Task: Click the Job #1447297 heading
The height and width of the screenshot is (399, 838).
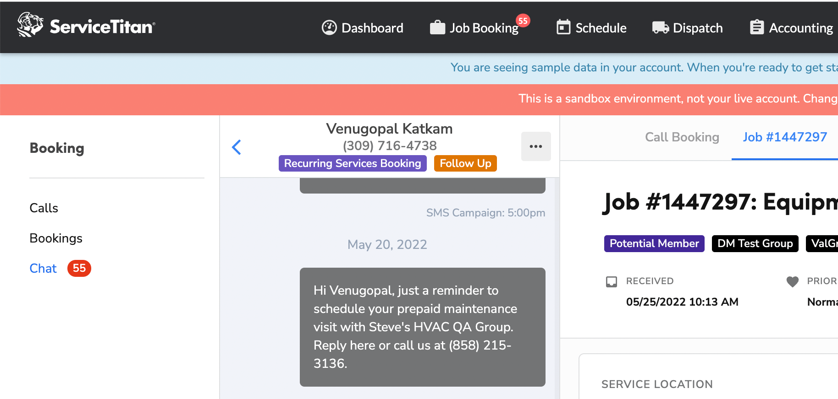Action: [x=720, y=202]
